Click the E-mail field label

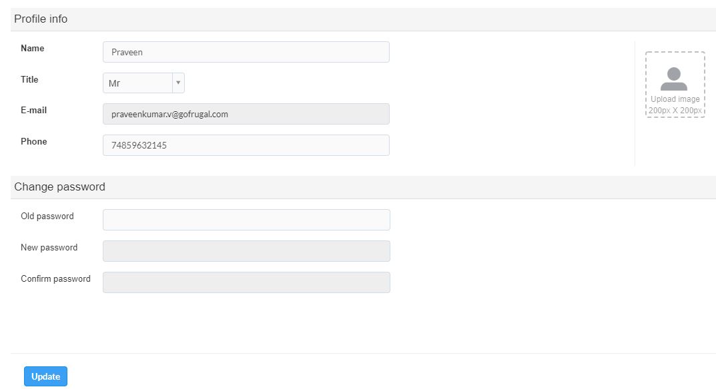tap(34, 111)
